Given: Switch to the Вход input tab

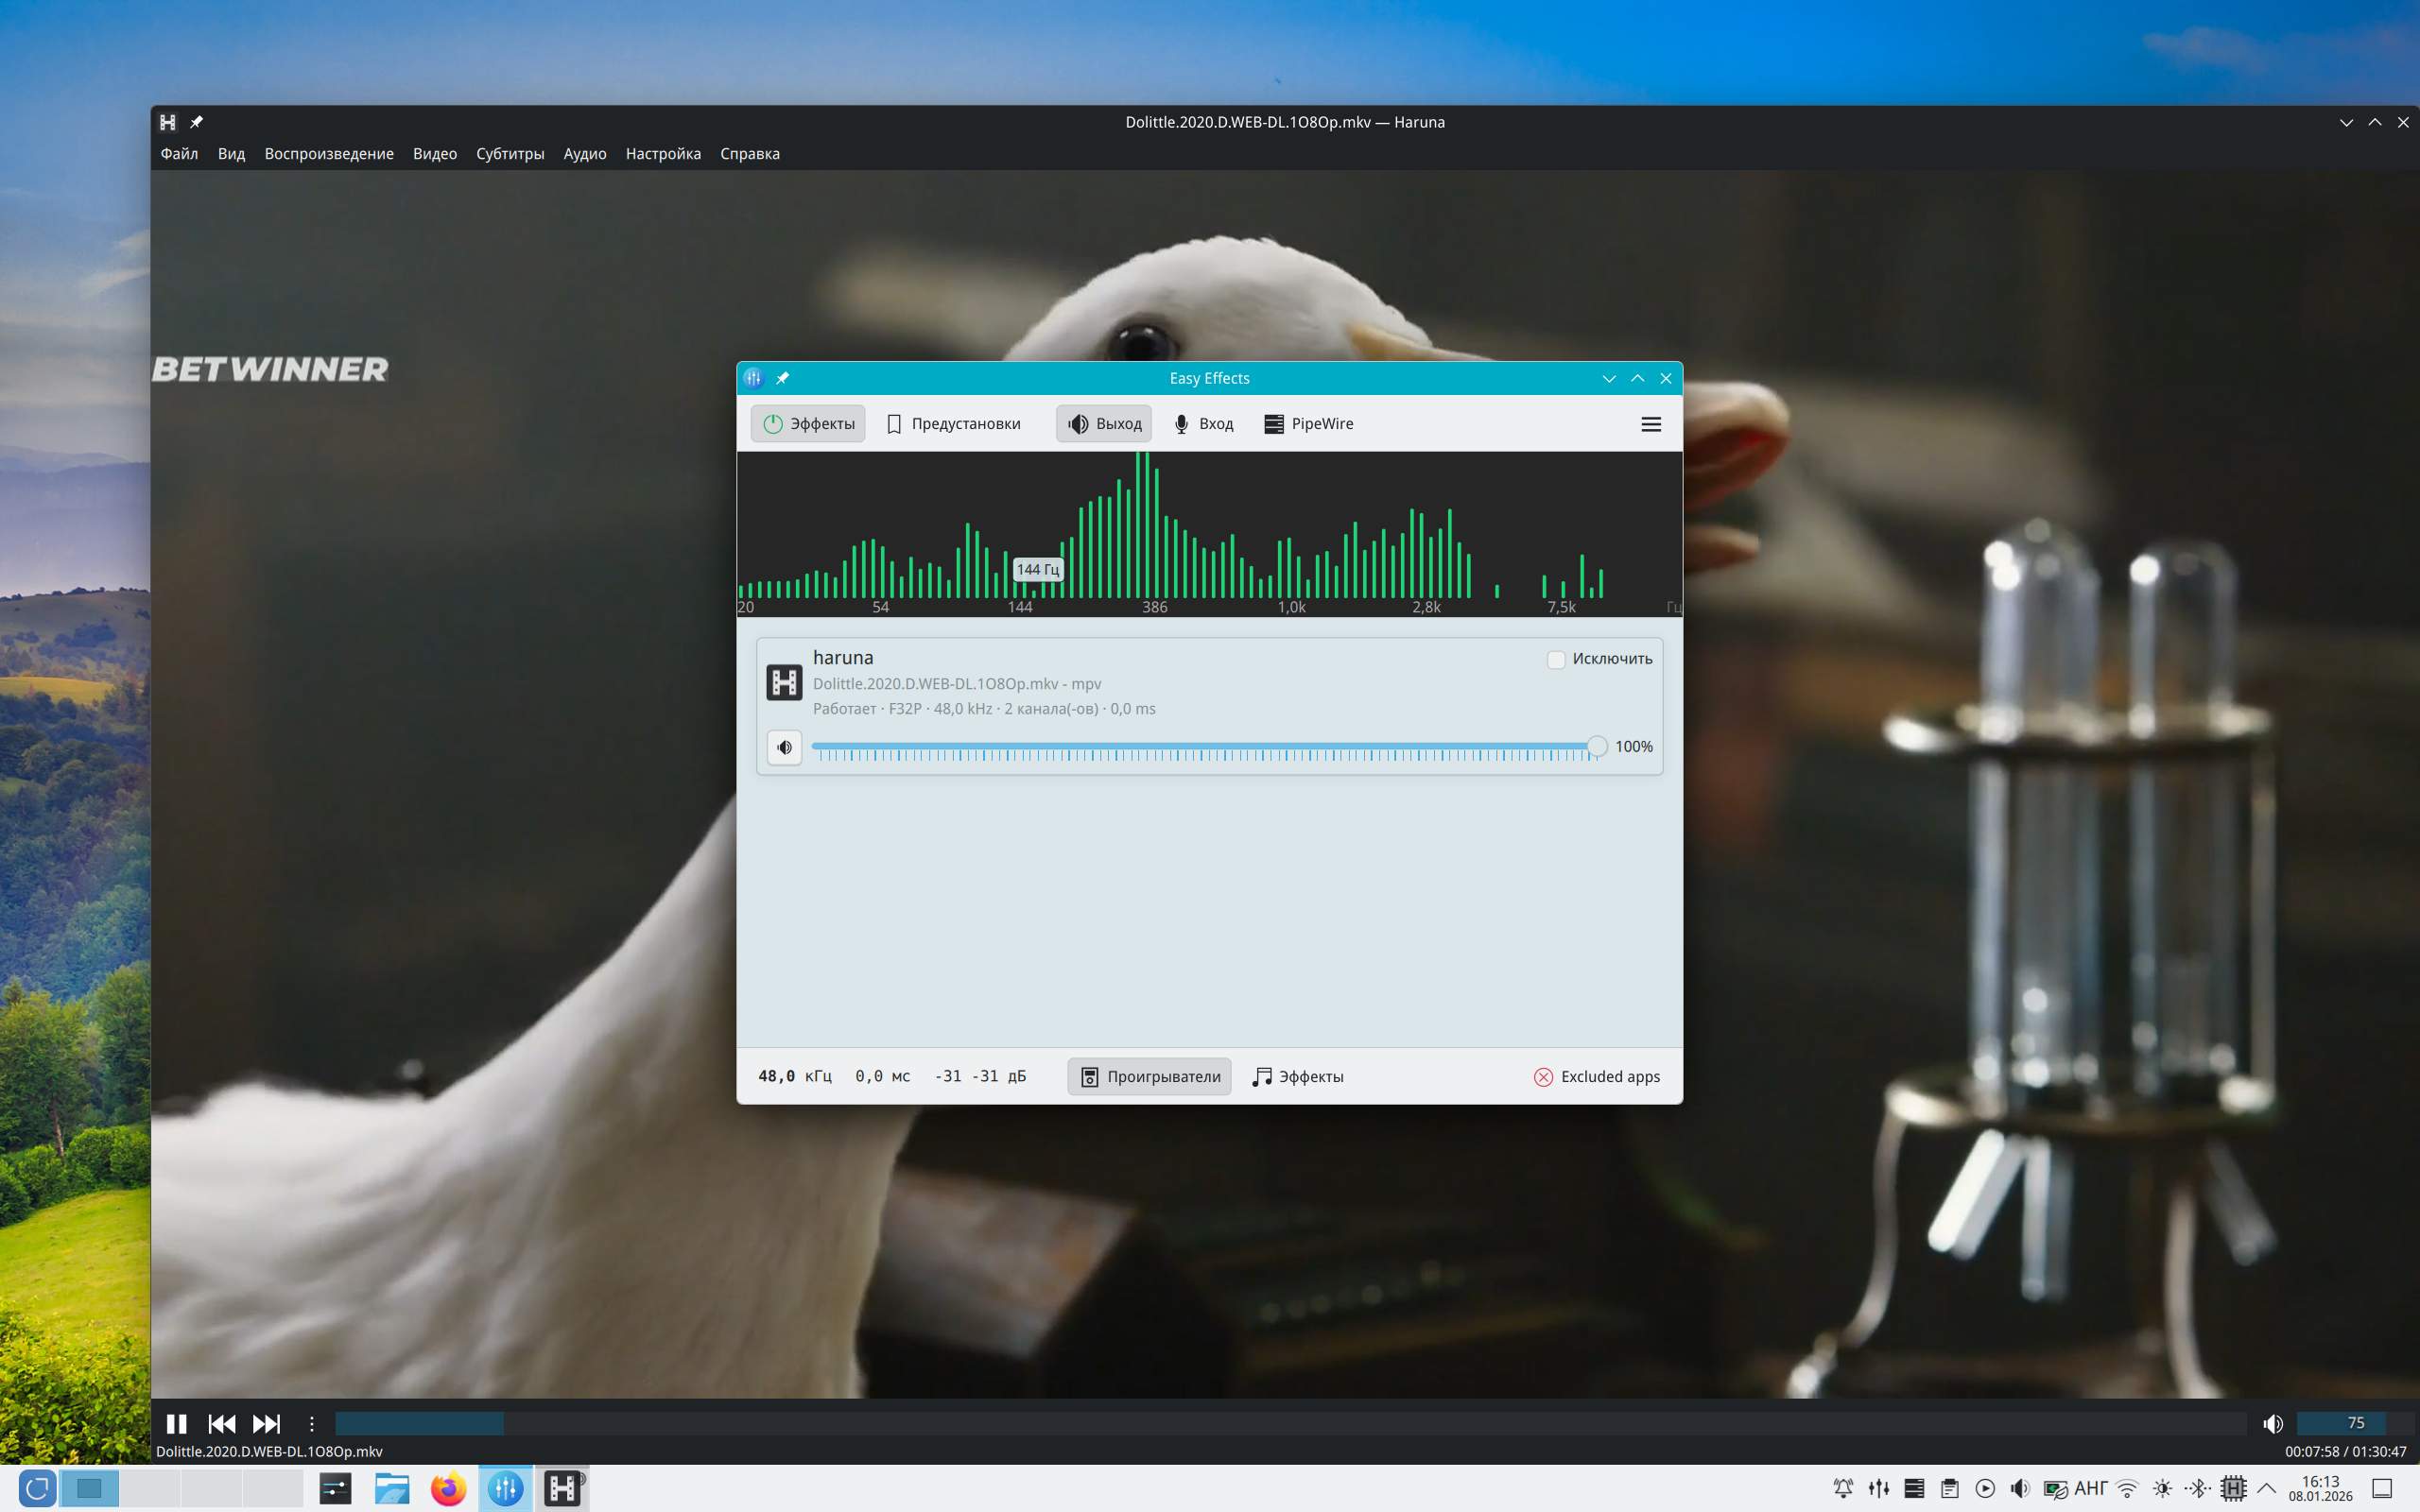Looking at the screenshot, I should click(x=1203, y=424).
